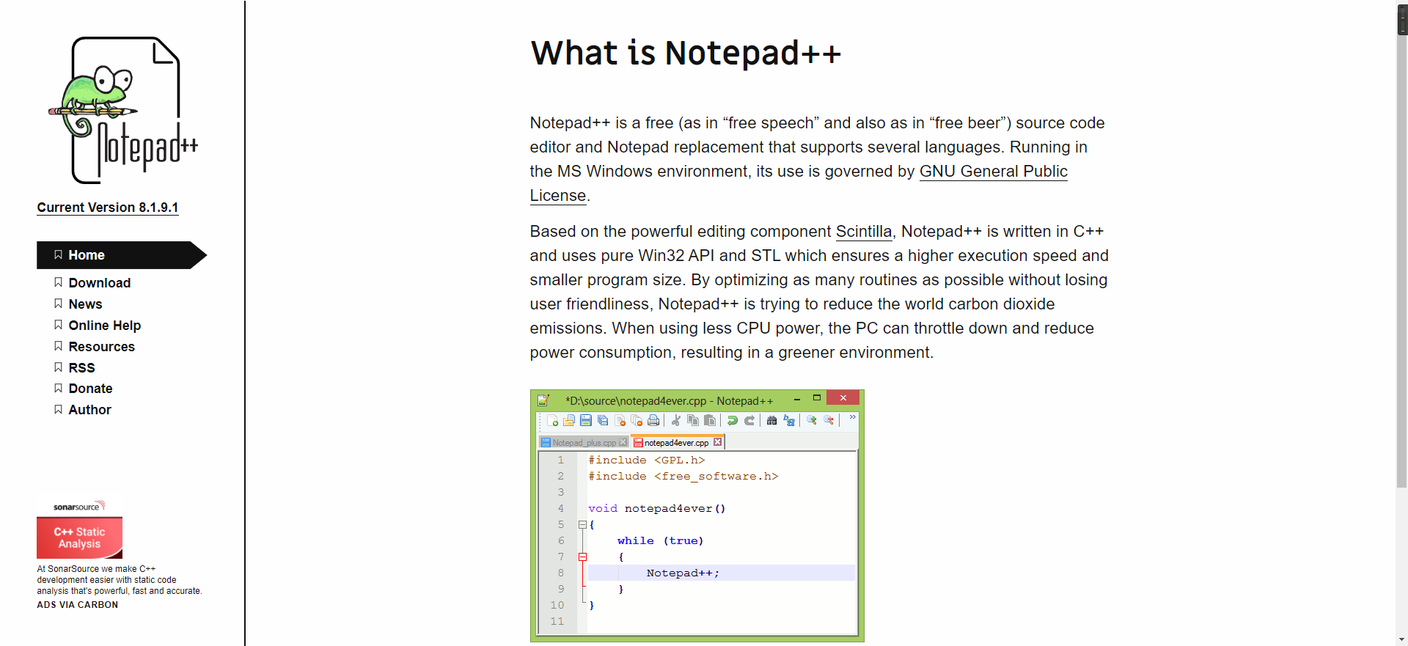Switch to the Notepad_plus.cpp tab

tap(584, 443)
